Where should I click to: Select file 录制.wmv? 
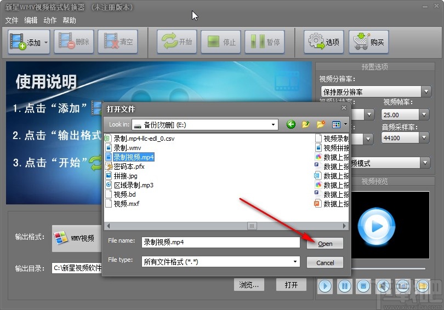point(127,148)
